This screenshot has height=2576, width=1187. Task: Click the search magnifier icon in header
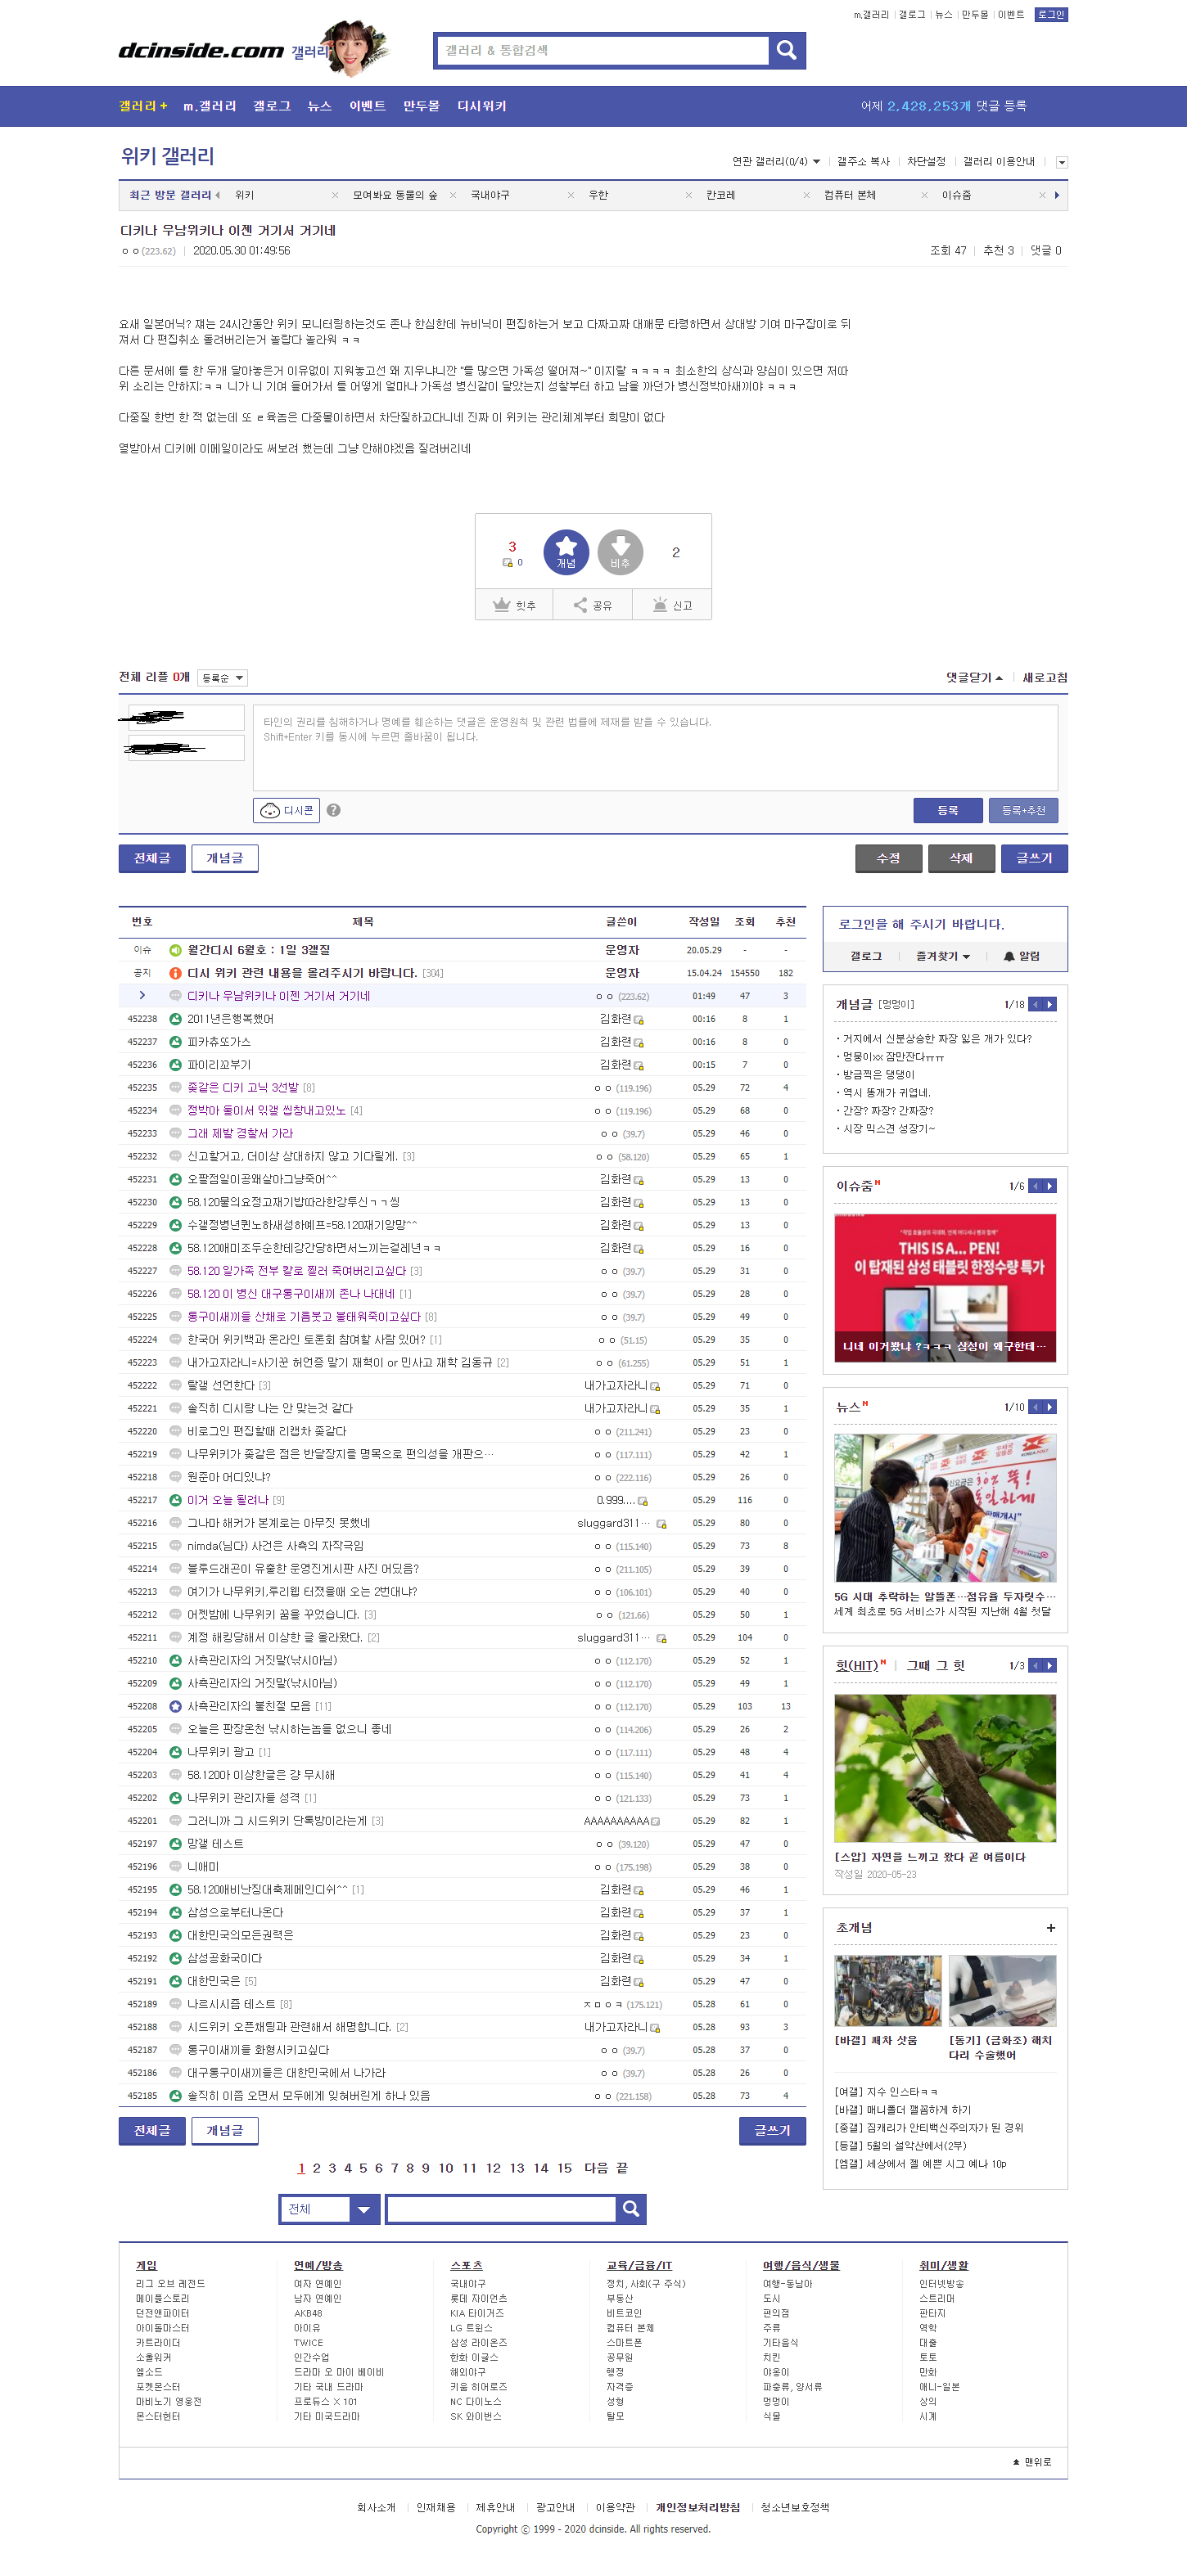coord(786,50)
